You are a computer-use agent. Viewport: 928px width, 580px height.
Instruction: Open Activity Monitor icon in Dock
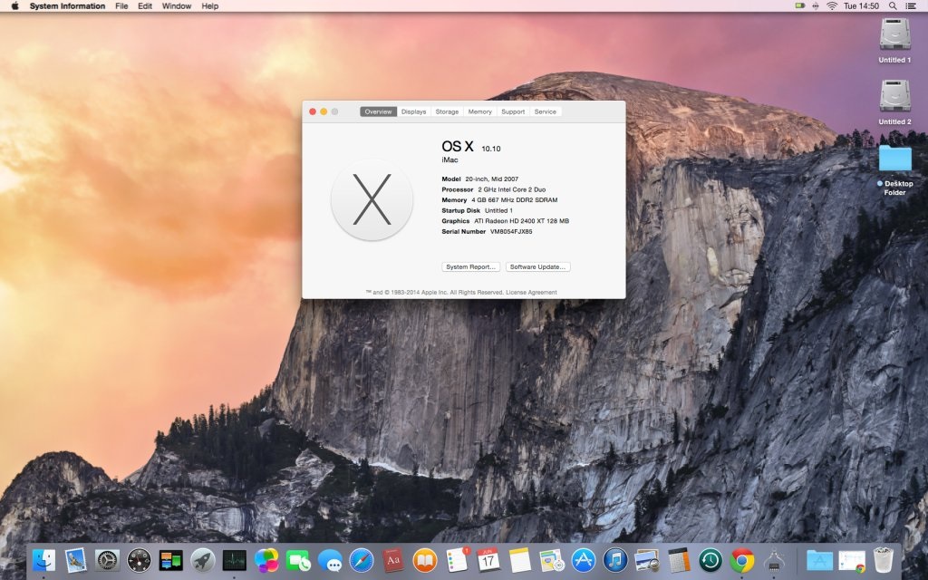pyautogui.click(x=235, y=560)
